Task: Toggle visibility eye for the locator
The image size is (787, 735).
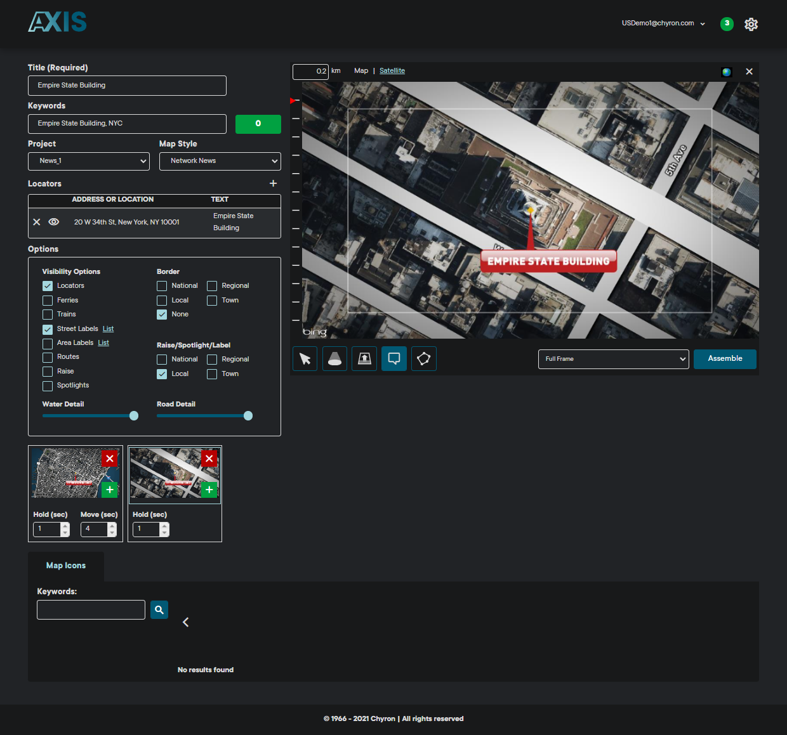Action: 54,222
